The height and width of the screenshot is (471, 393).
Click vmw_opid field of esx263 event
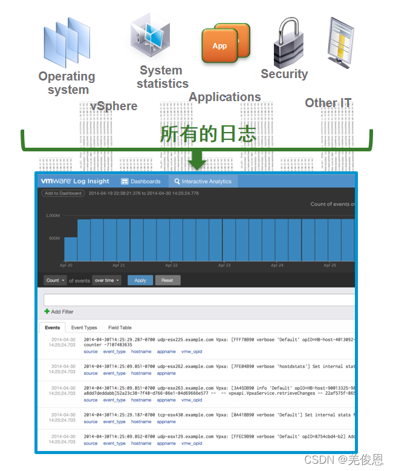coord(192,400)
